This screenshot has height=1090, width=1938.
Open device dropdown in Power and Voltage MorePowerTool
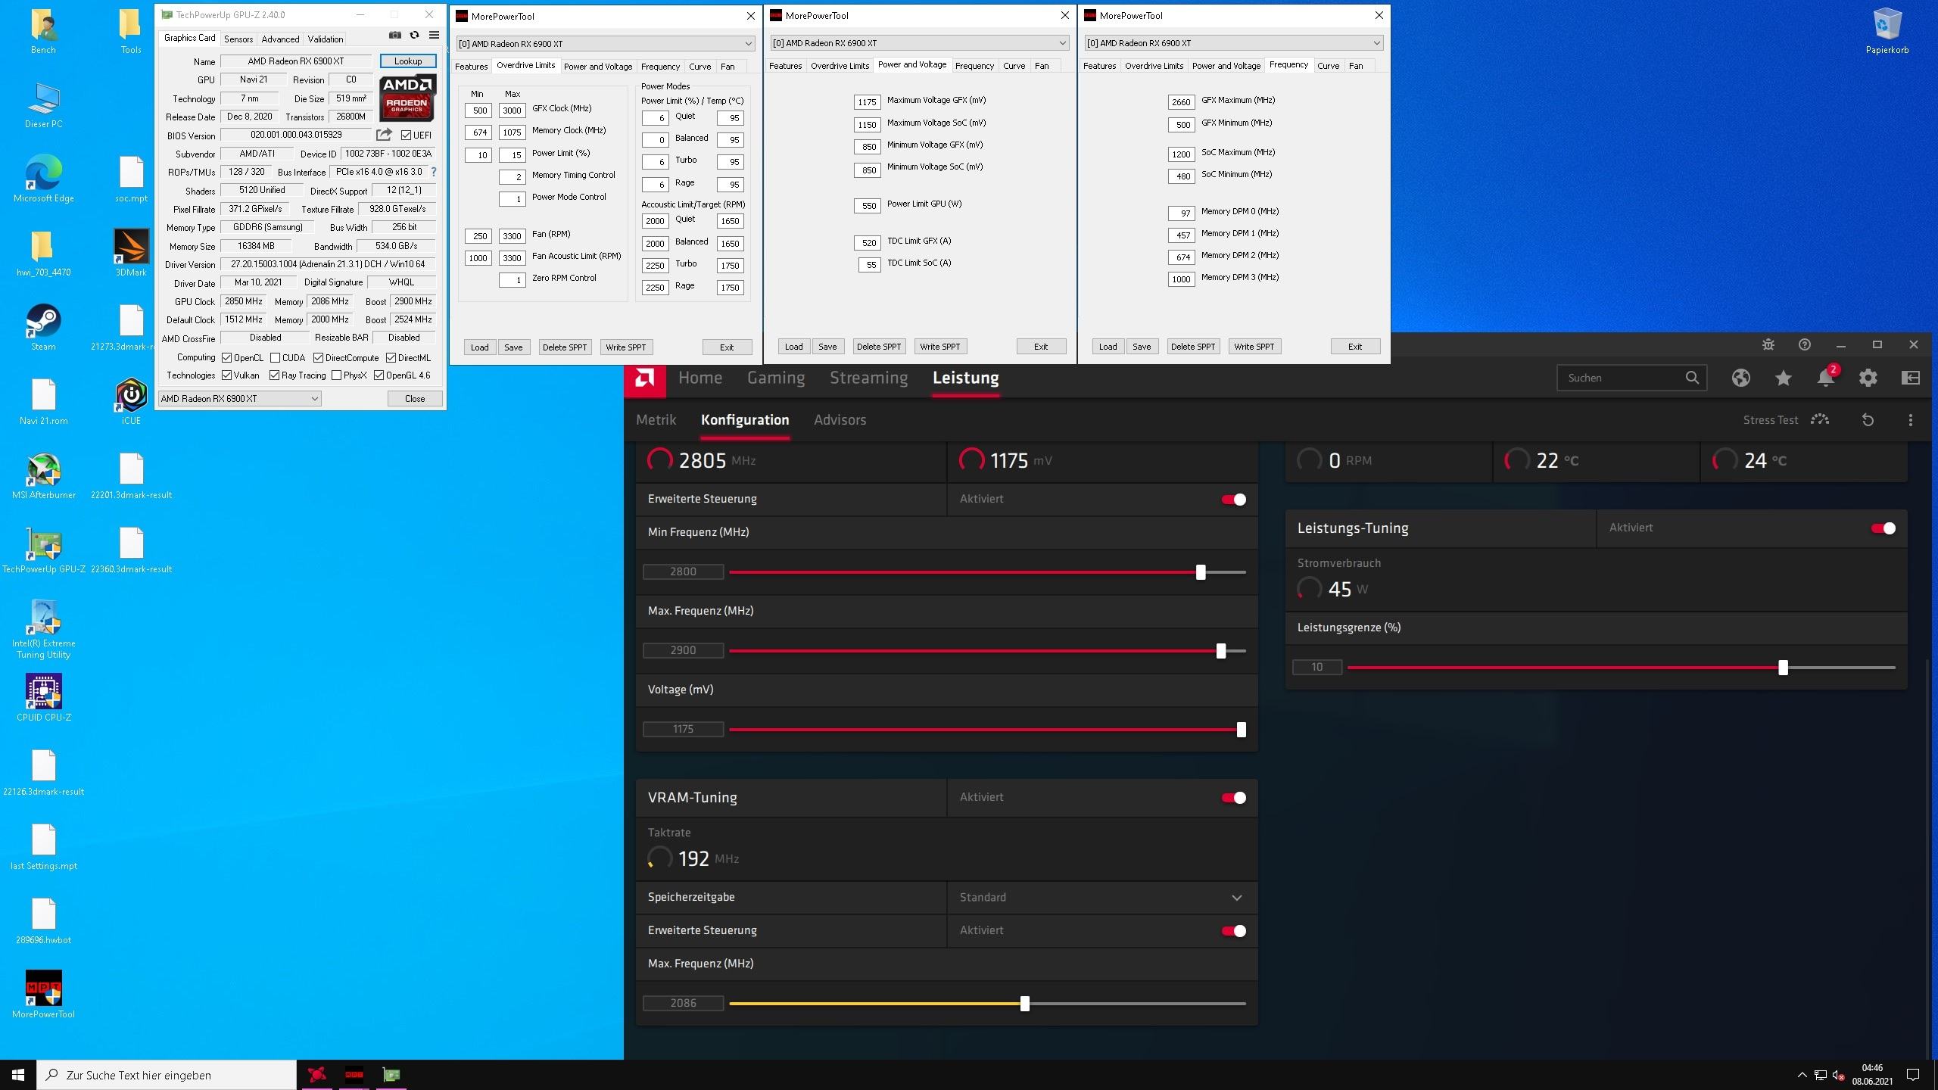(920, 42)
